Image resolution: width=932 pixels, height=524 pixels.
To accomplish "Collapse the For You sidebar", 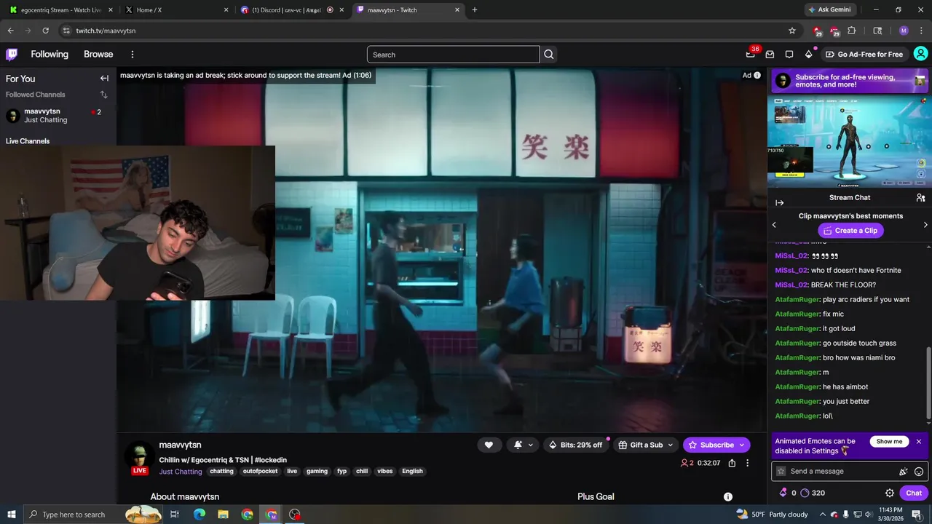I will pos(104,79).
